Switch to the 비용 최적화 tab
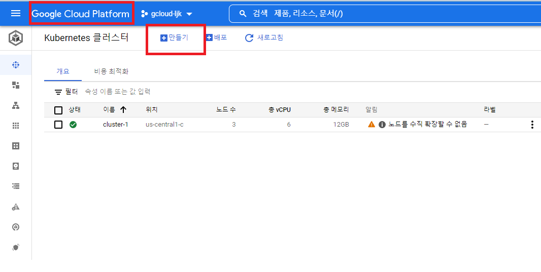This screenshot has width=541, height=272. tap(111, 71)
